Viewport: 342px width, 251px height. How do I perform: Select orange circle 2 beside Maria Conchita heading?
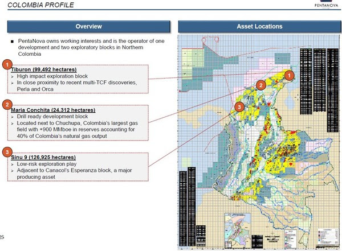click(7, 105)
